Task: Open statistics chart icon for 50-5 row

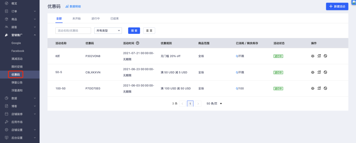Action: (x=319, y=72)
